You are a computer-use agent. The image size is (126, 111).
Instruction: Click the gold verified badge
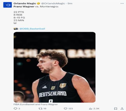39,4
